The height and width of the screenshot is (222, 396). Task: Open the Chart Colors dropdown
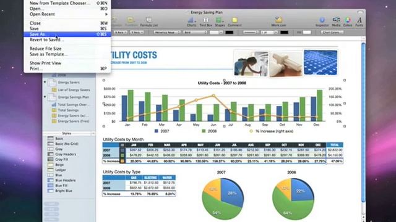click(332, 32)
